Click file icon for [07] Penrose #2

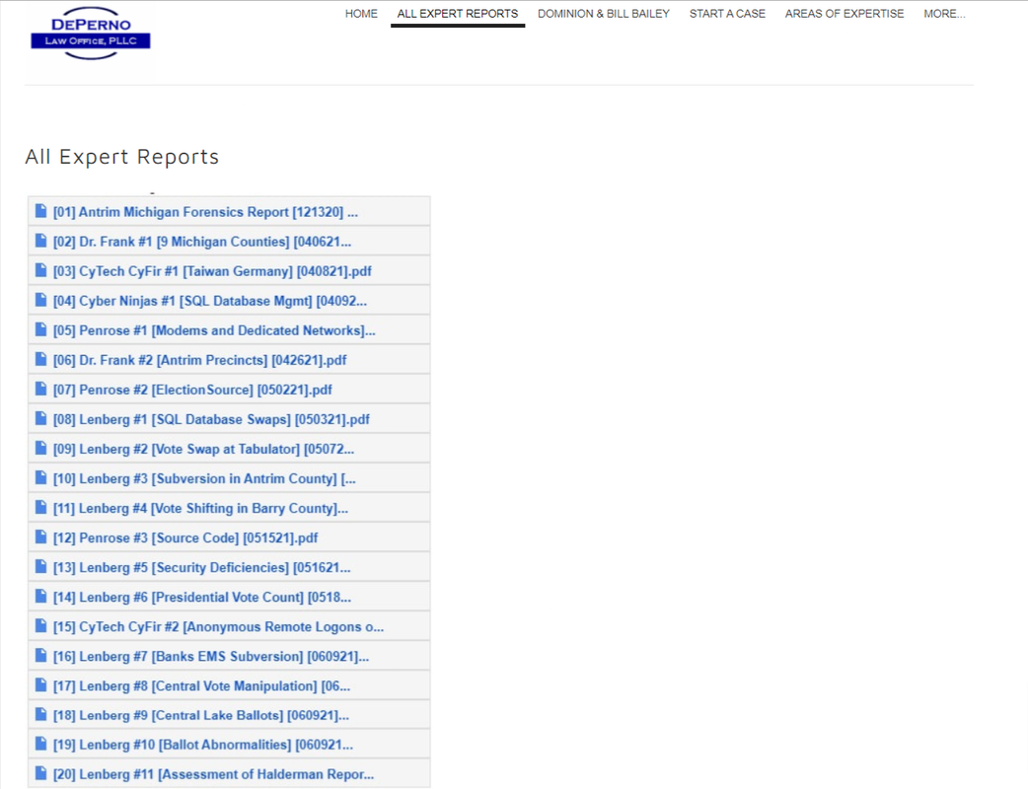pos(40,389)
